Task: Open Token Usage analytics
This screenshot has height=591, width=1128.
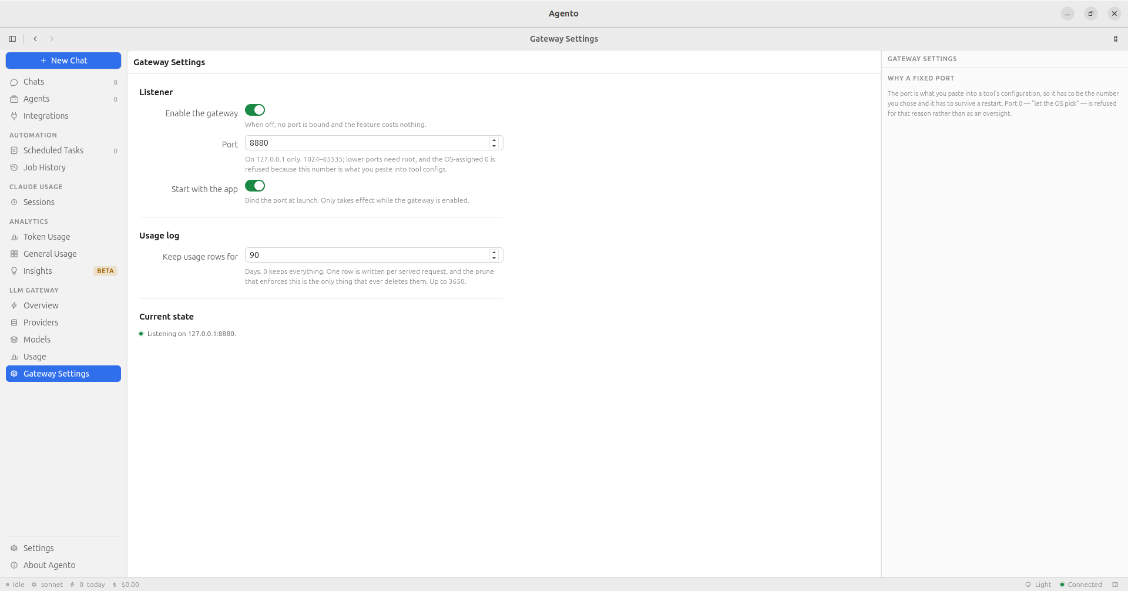Action: (63, 237)
